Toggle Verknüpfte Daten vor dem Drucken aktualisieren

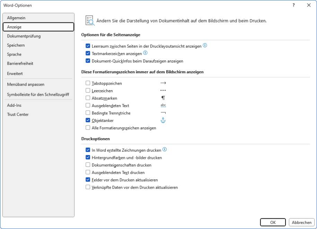click(88, 187)
